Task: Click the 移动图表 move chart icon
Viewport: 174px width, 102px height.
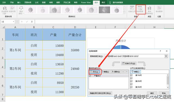Action: pos(159,9)
